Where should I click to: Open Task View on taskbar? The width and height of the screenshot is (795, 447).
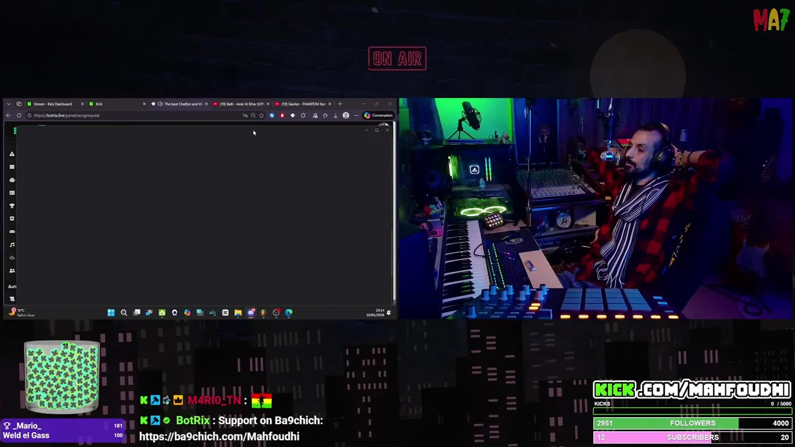[x=137, y=313]
